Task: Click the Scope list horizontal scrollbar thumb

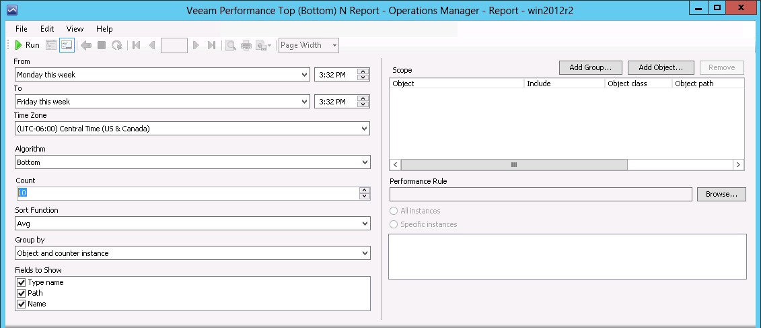Action: click(515, 165)
